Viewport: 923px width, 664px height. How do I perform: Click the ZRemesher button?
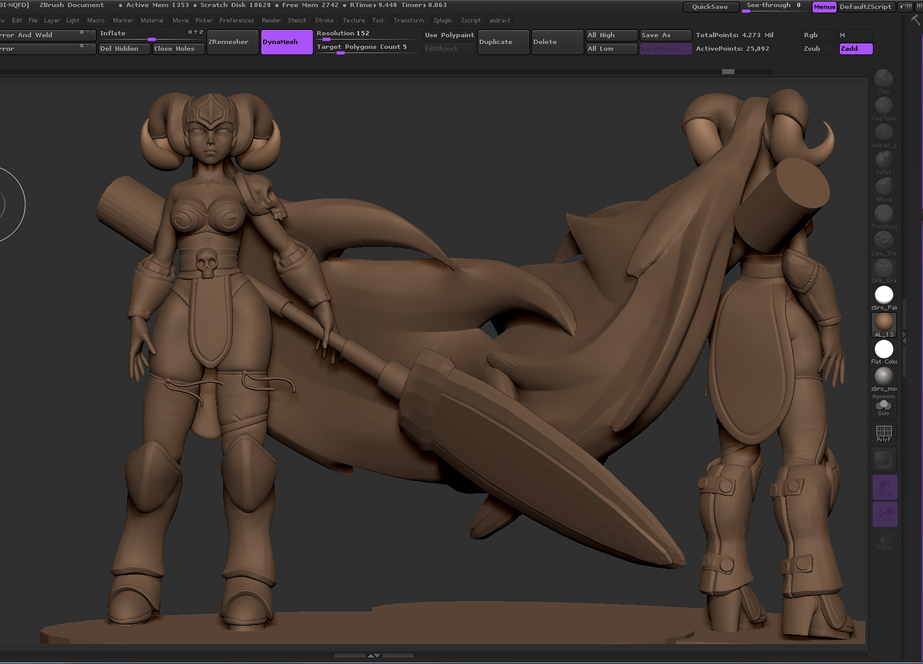pos(233,42)
